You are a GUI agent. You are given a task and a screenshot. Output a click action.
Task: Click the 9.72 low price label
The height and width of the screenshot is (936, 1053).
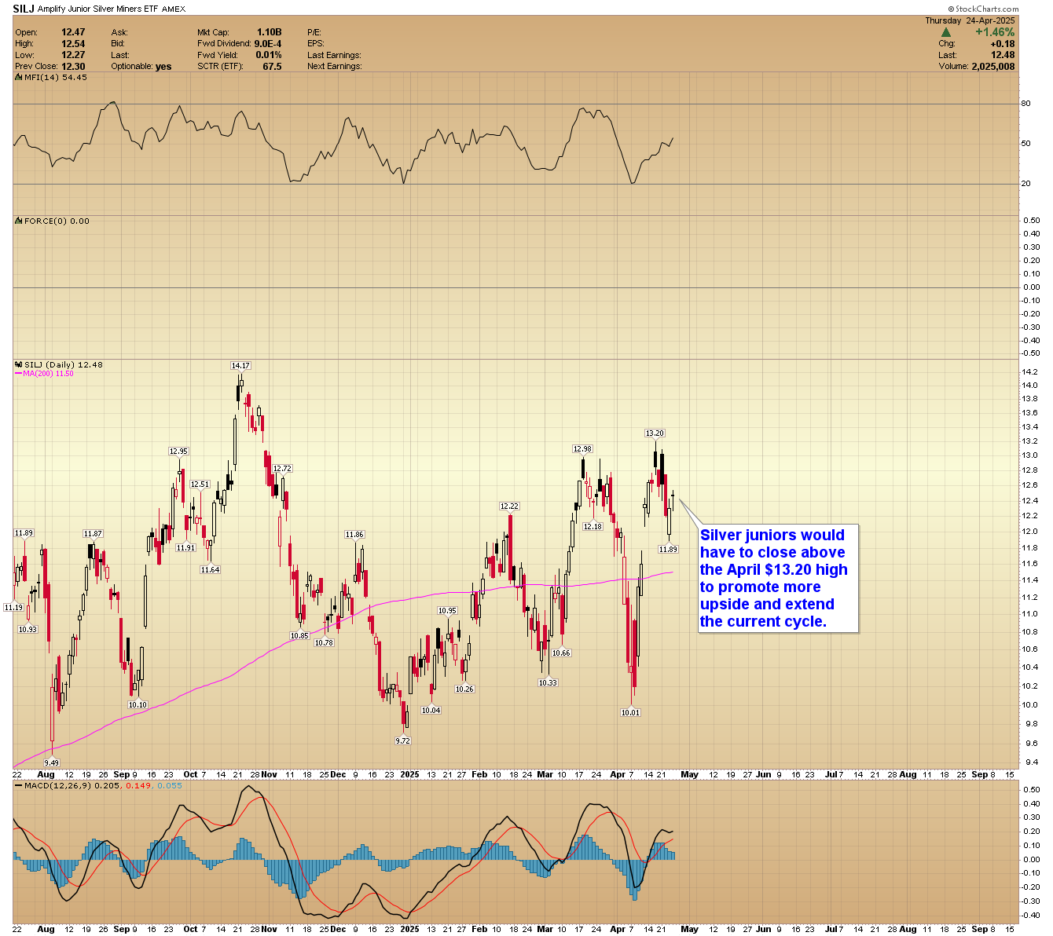[403, 740]
